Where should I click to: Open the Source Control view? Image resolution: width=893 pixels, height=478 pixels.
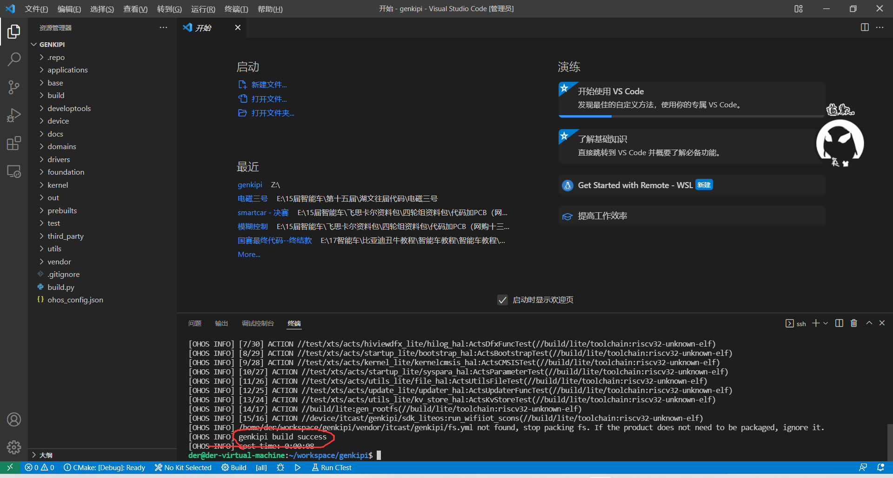click(x=14, y=87)
